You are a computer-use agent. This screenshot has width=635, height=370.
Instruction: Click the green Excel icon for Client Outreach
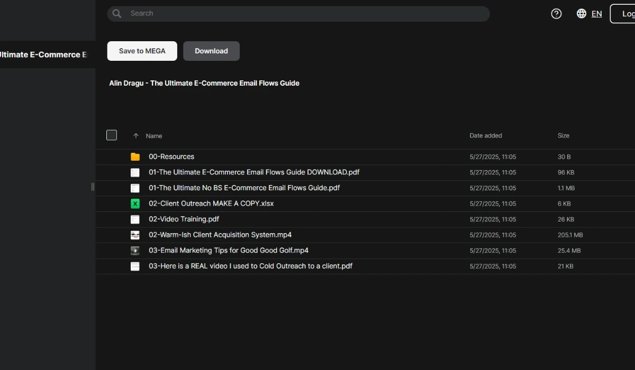click(135, 203)
